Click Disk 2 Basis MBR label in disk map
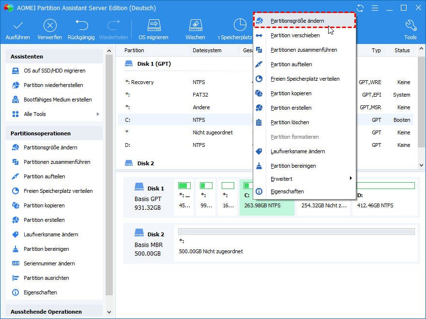This screenshot has height=319, width=426. click(149, 244)
